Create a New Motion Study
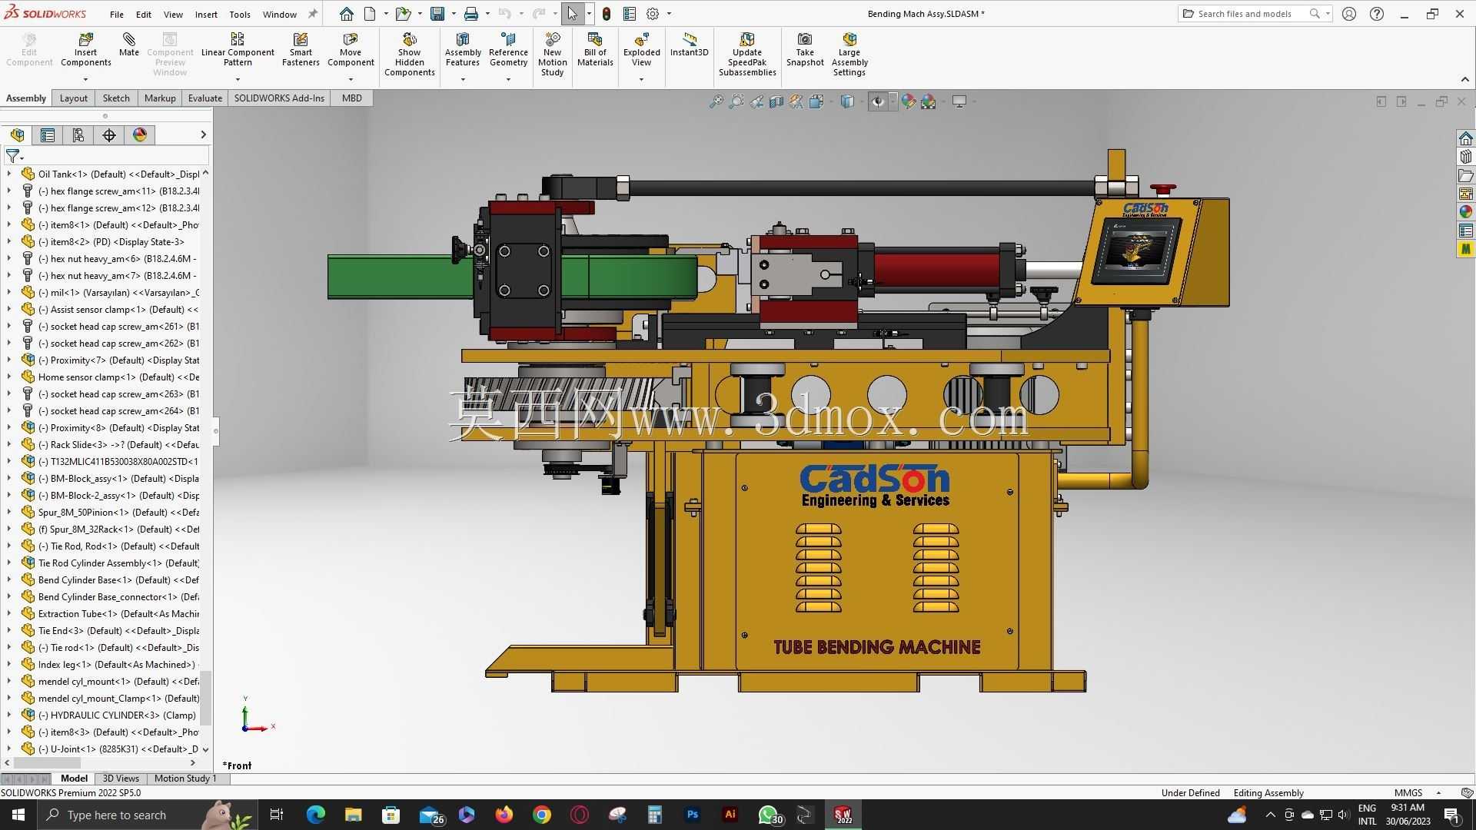This screenshot has width=1476, height=830. [552, 54]
